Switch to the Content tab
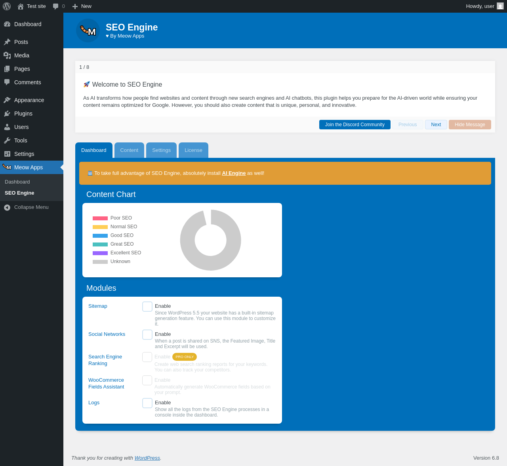This screenshot has width=507, height=466. click(129, 150)
